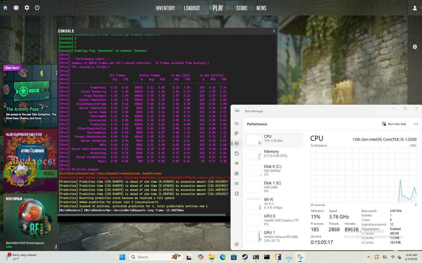Open the watch TV icon in the CS2 header
This screenshot has height=263, width=422.
[16, 8]
